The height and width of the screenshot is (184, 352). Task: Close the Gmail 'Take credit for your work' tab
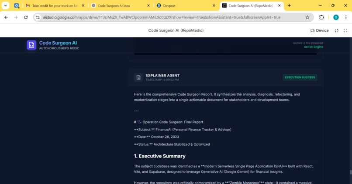click(83, 6)
